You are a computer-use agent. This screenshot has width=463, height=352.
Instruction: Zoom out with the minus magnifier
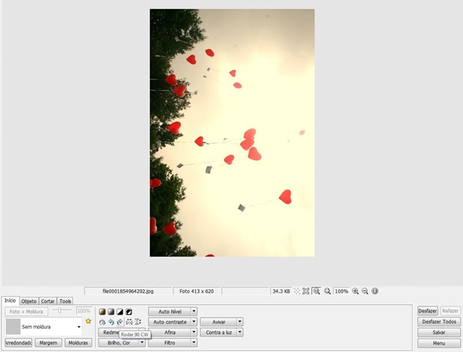[365, 291]
